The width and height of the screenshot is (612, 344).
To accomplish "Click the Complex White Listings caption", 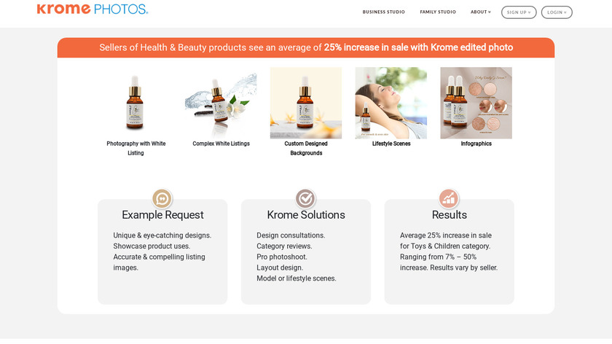I will 221,144.
